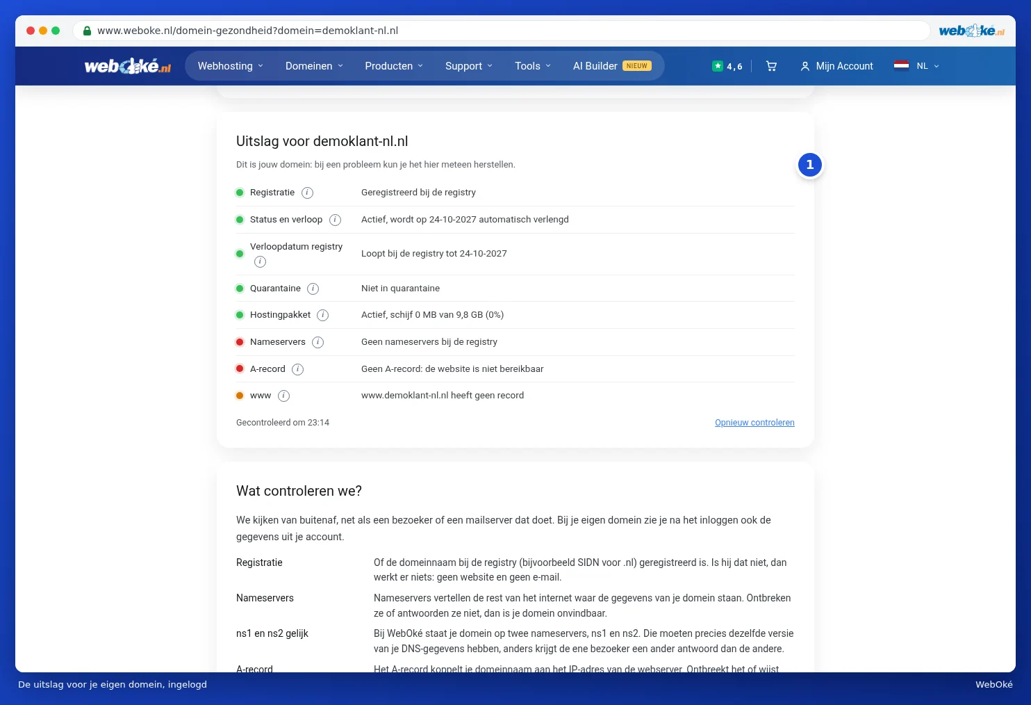Click the Dutch flag icon
This screenshot has height=705, width=1031.
(901, 66)
